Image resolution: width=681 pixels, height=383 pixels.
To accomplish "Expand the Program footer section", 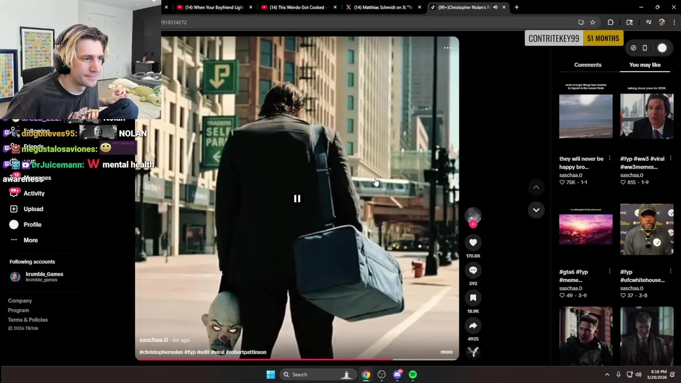I will (18, 311).
